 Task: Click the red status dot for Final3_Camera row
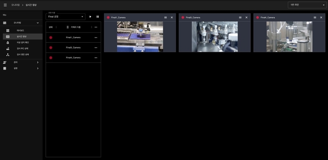51,48
